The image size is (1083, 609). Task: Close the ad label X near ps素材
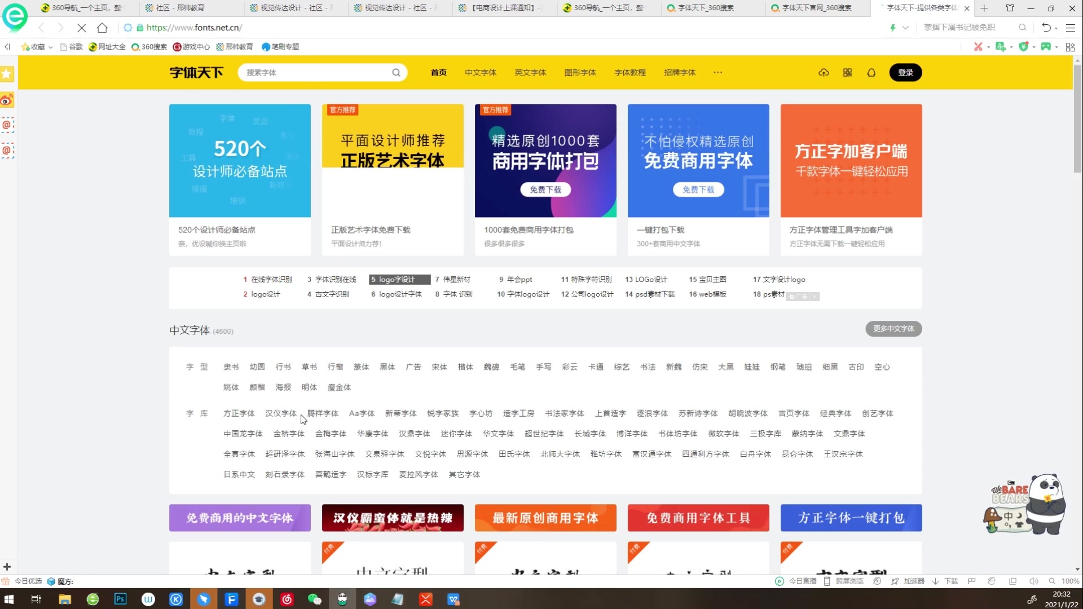(x=815, y=297)
